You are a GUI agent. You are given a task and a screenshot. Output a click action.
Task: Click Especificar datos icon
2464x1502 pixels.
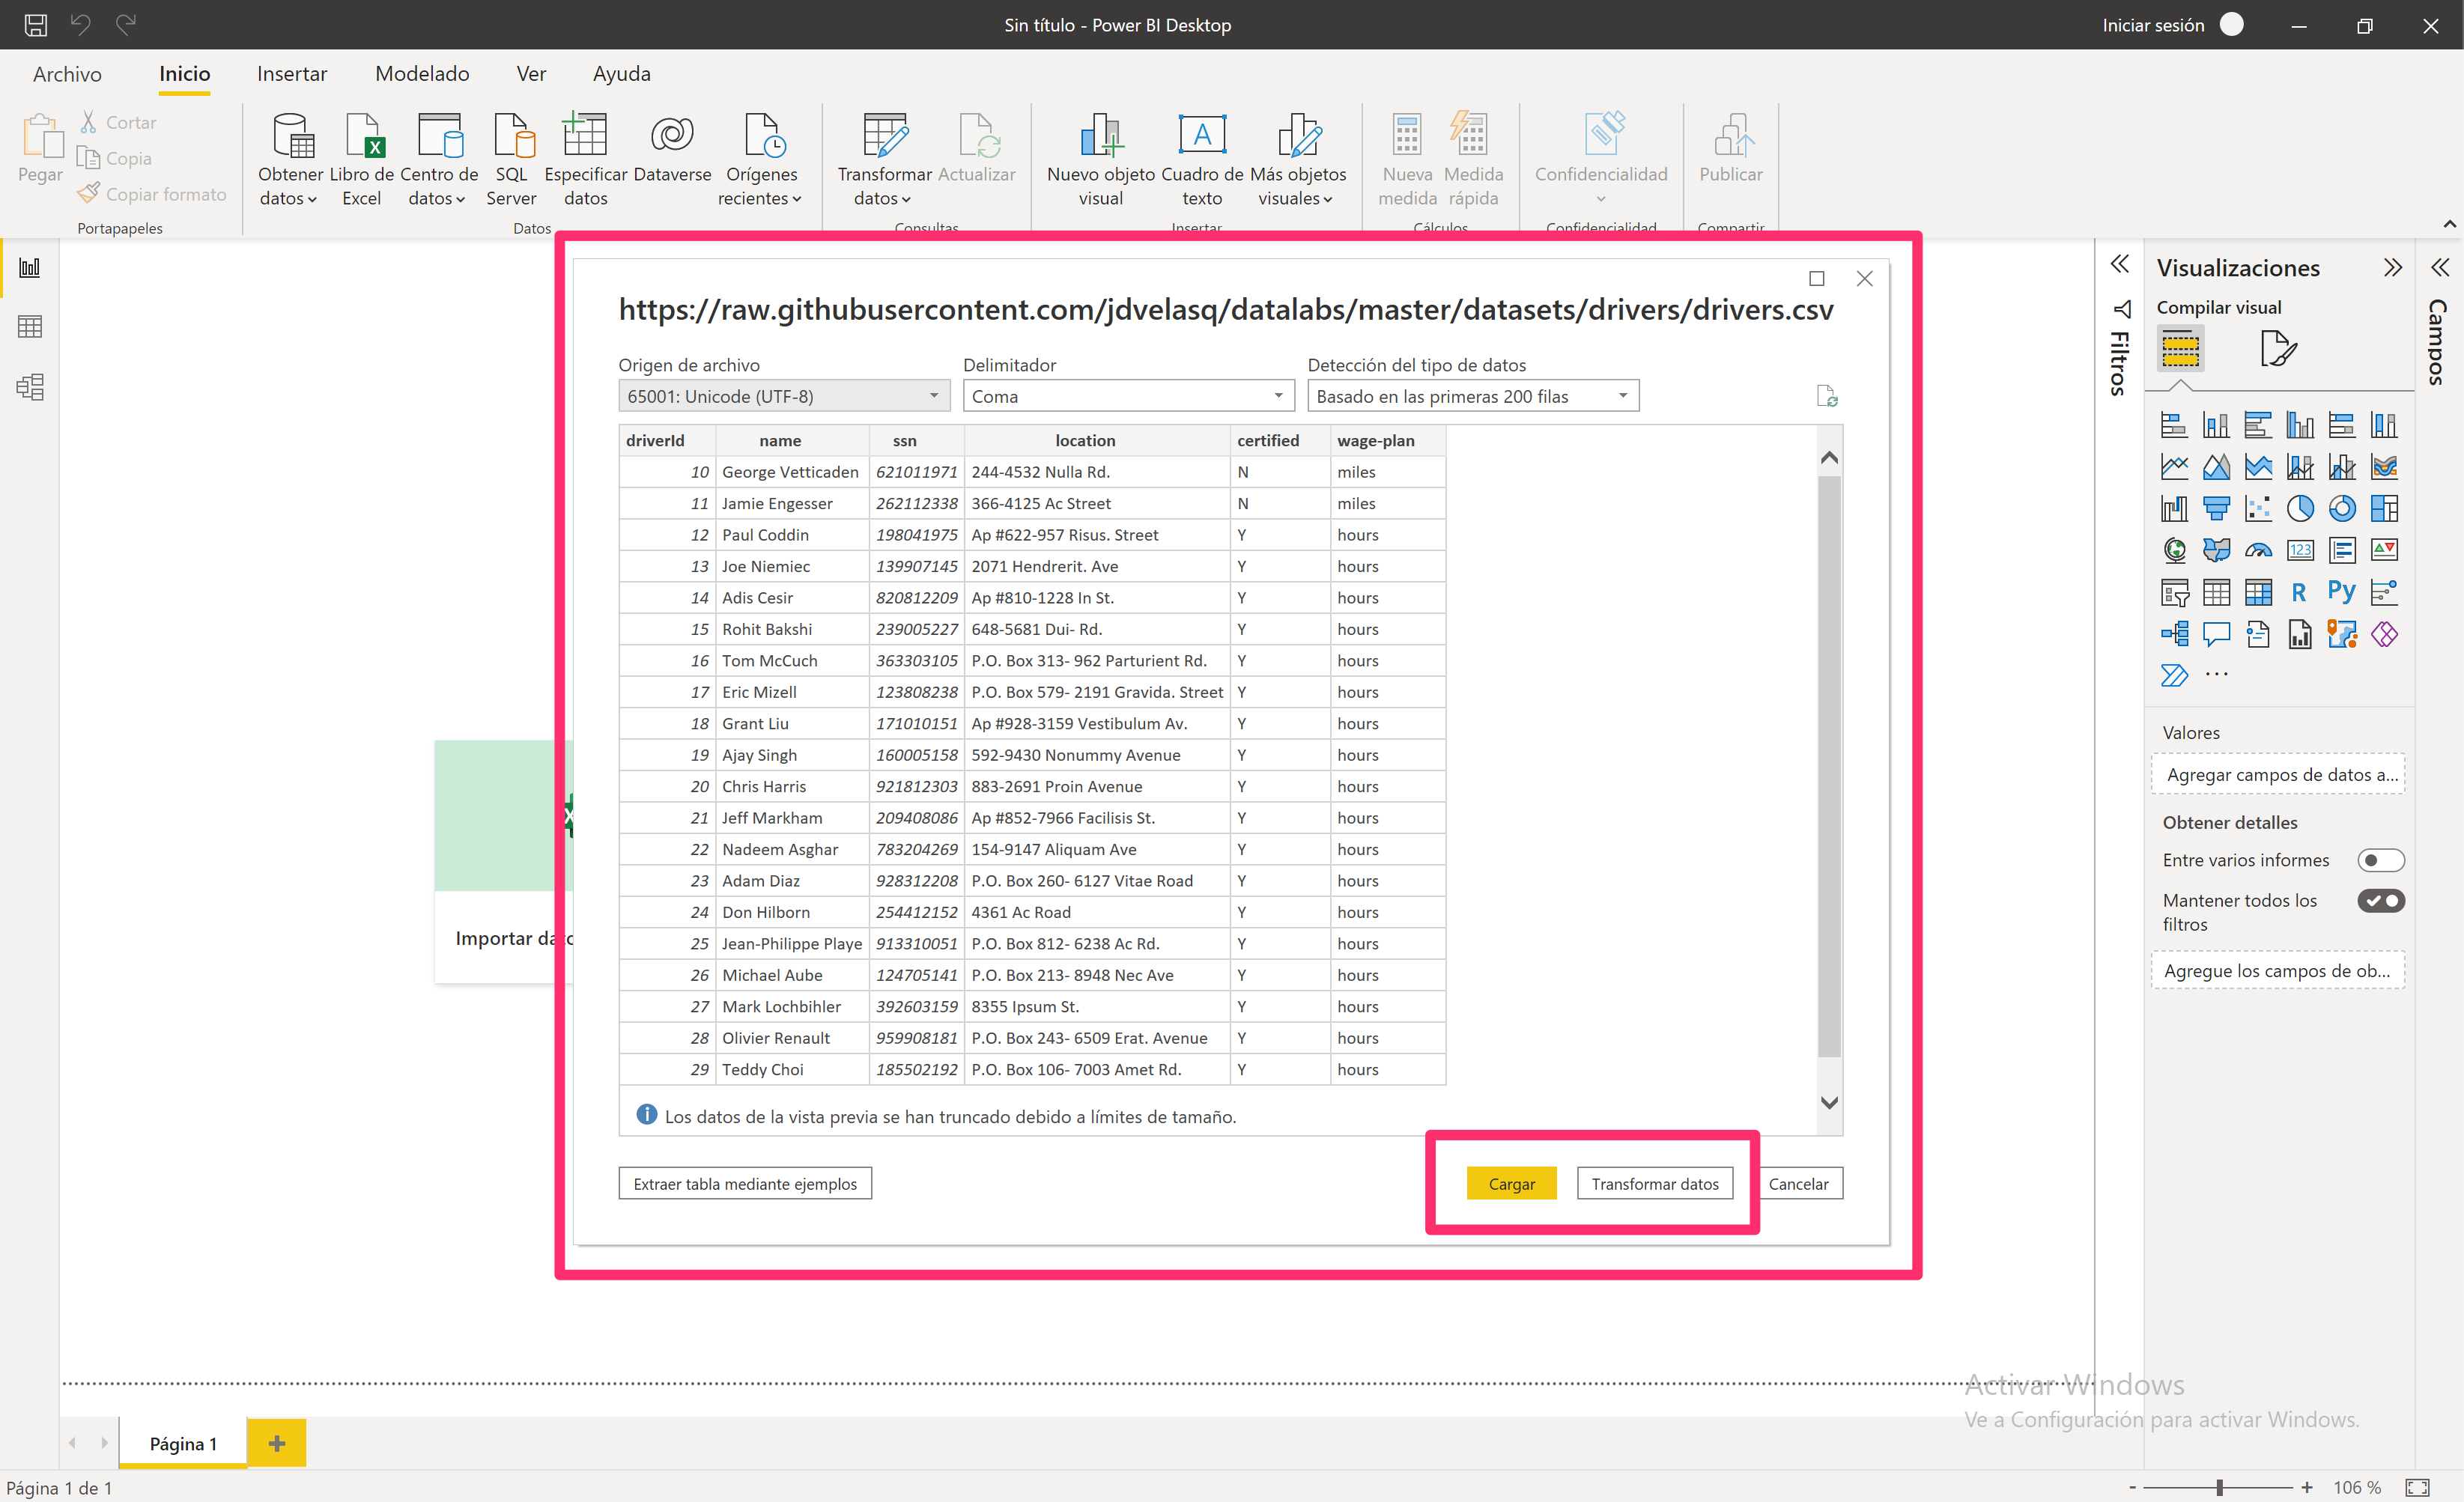585,135
